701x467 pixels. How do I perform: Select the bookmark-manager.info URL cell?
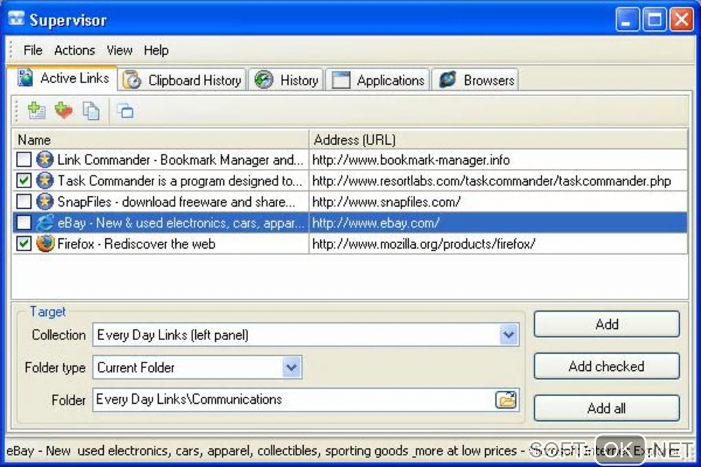(x=498, y=159)
